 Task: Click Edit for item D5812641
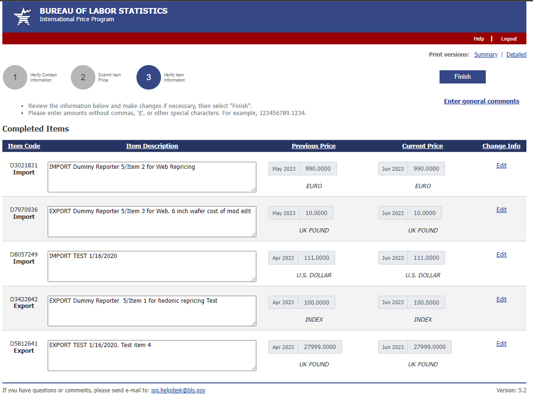501,344
